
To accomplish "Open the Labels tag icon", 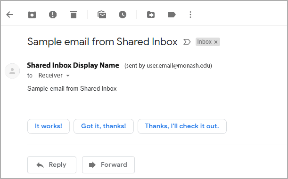I will click(172, 15).
